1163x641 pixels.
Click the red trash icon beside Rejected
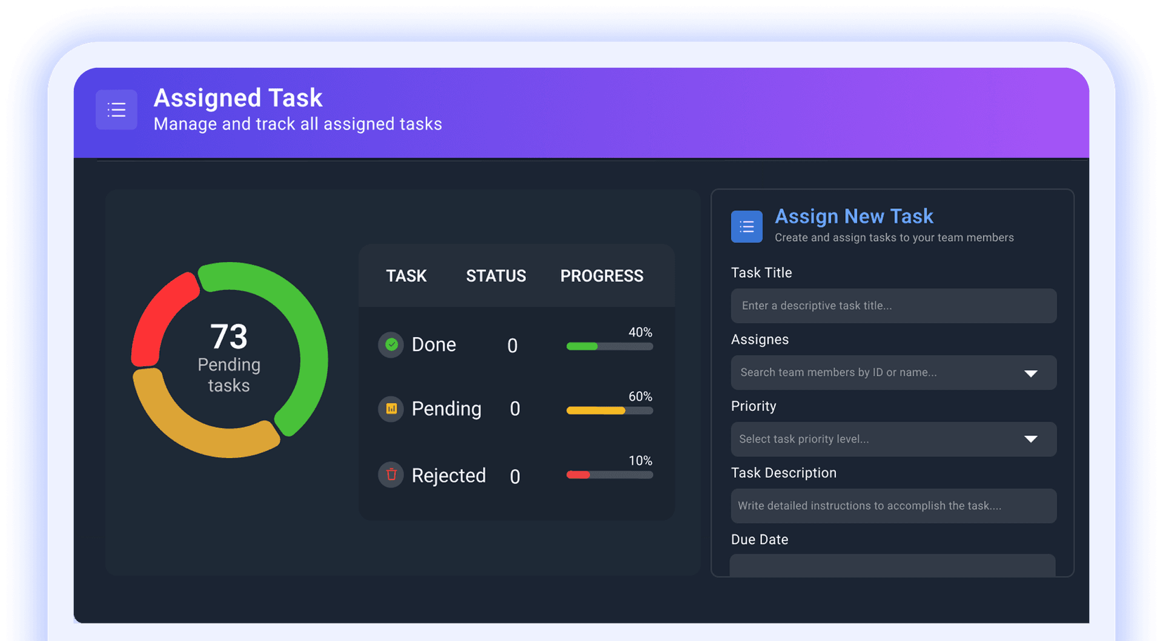point(391,475)
